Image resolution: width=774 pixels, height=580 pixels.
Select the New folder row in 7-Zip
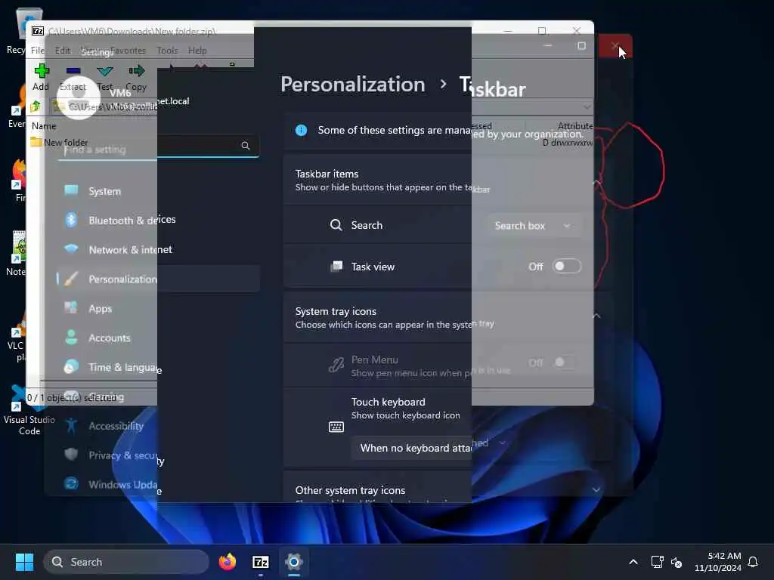59,142
